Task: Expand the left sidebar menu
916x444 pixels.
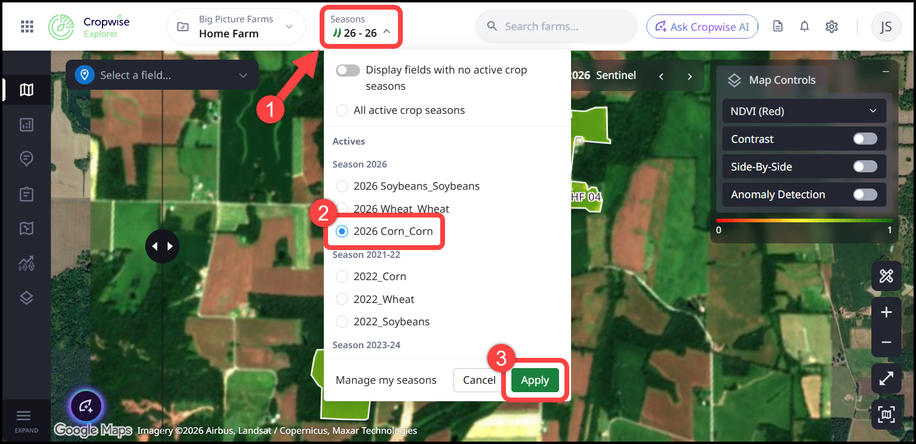Action: click(26, 421)
